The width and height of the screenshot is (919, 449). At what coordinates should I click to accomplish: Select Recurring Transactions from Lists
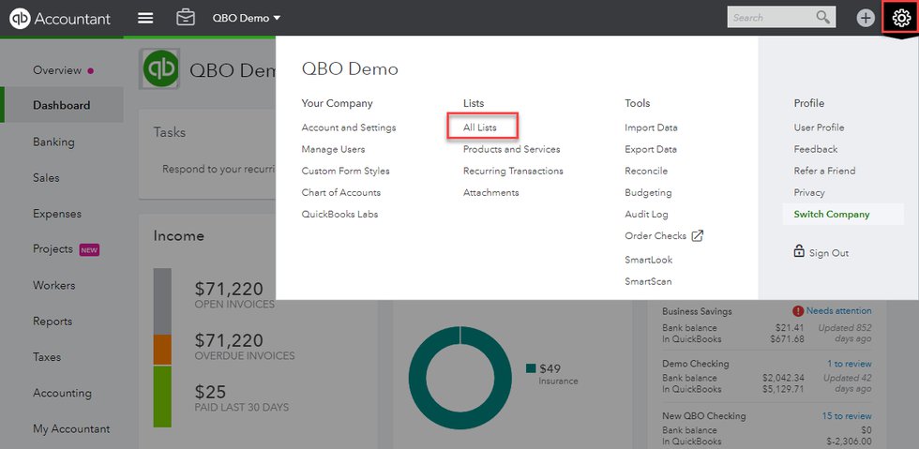point(513,171)
